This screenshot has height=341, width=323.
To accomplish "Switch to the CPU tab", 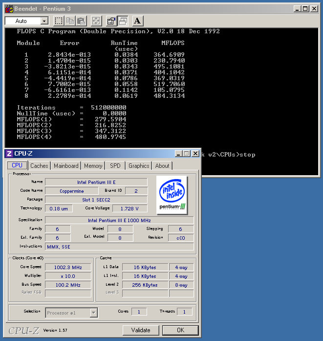I will point(17,165).
